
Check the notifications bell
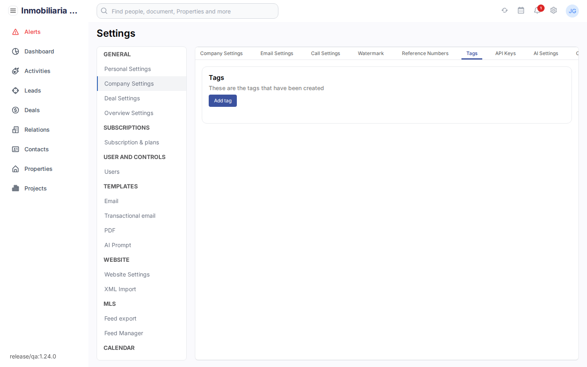pos(537,11)
